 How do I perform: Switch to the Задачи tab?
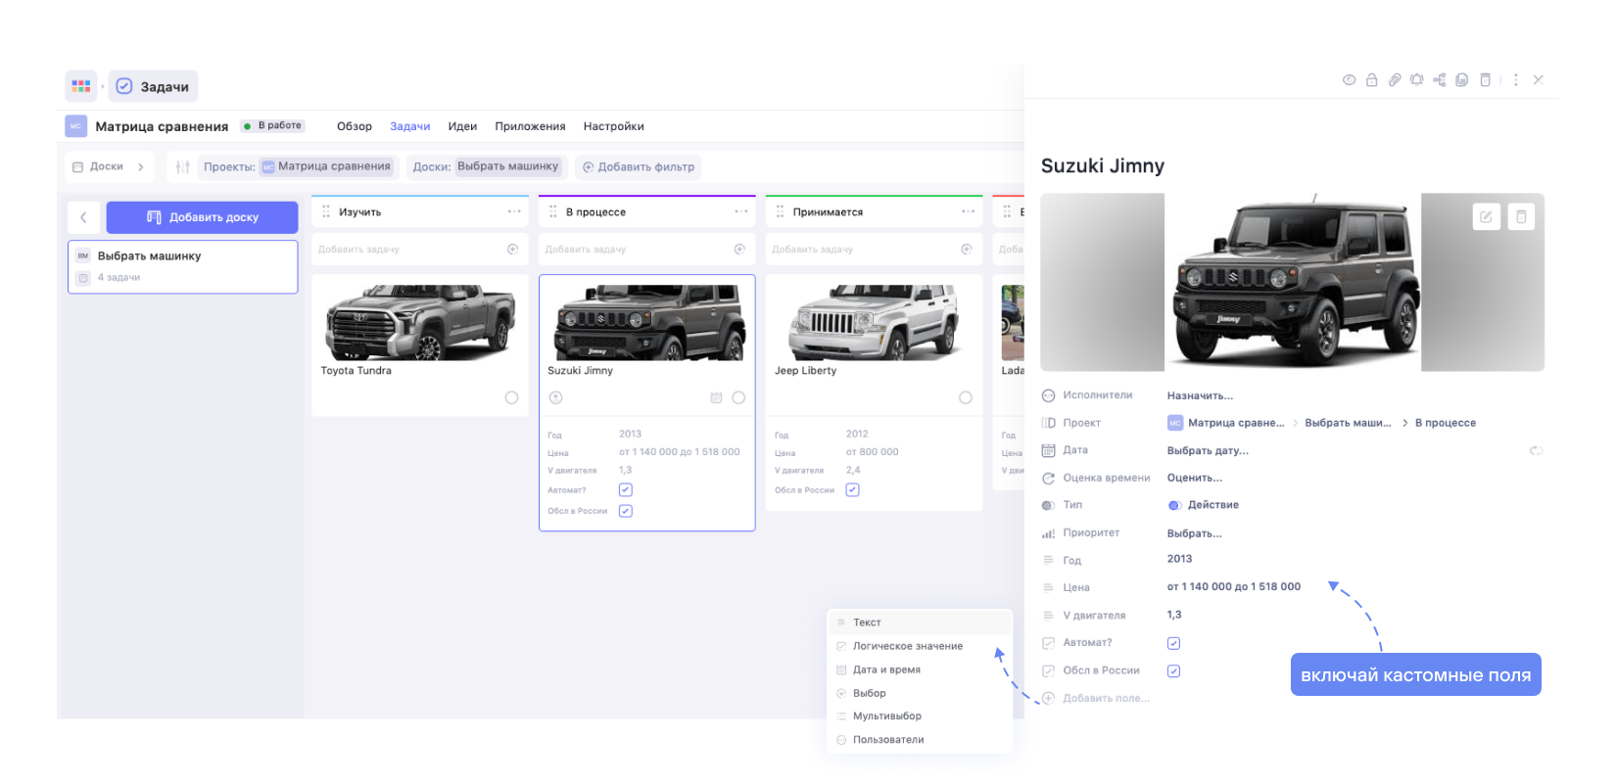[x=410, y=126]
